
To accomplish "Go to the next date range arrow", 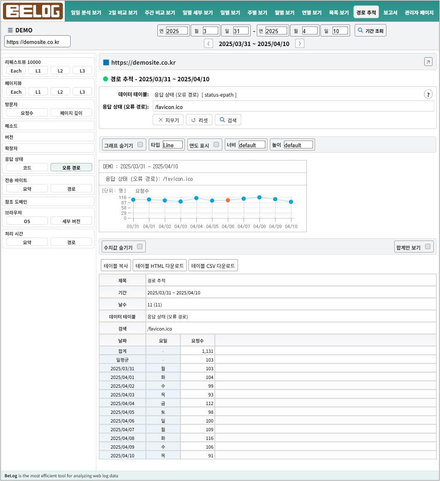I will [300, 44].
